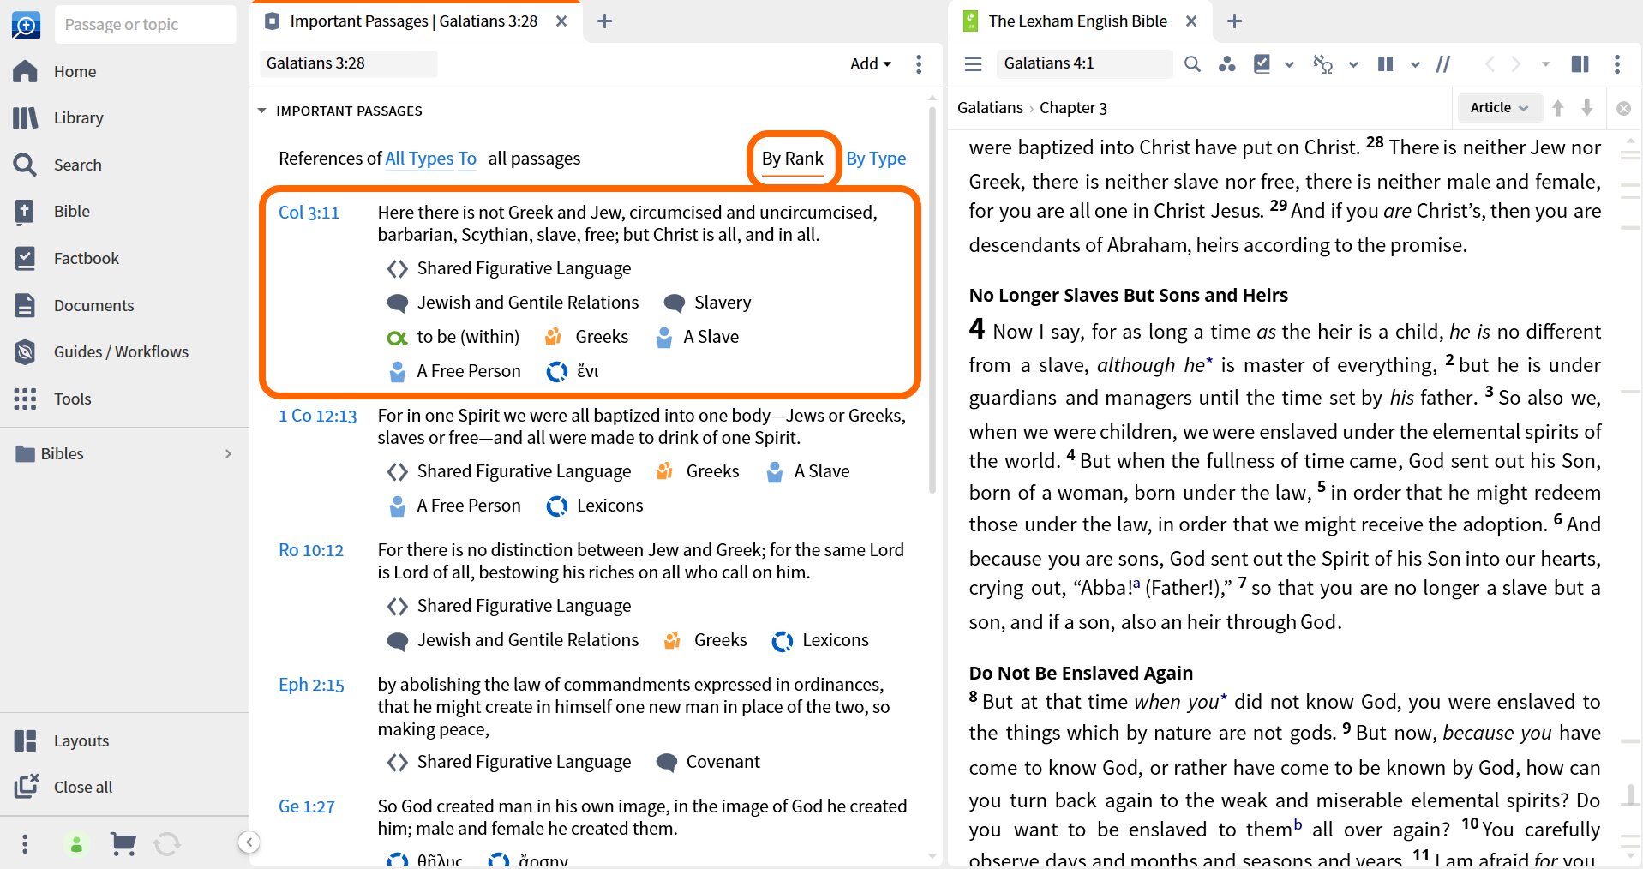The height and width of the screenshot is (869, 1643).
Task: Click the Close all icon
Action: point(27,786)
